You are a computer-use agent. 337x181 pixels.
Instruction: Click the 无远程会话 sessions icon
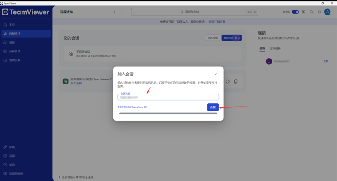(71, 54)
